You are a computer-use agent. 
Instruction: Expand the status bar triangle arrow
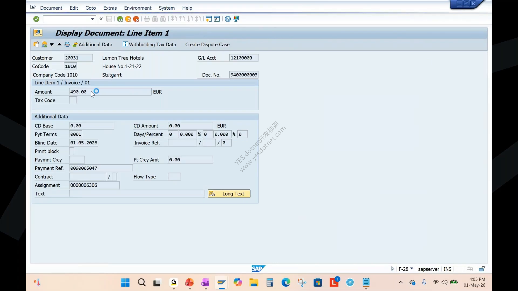(393, 269)
